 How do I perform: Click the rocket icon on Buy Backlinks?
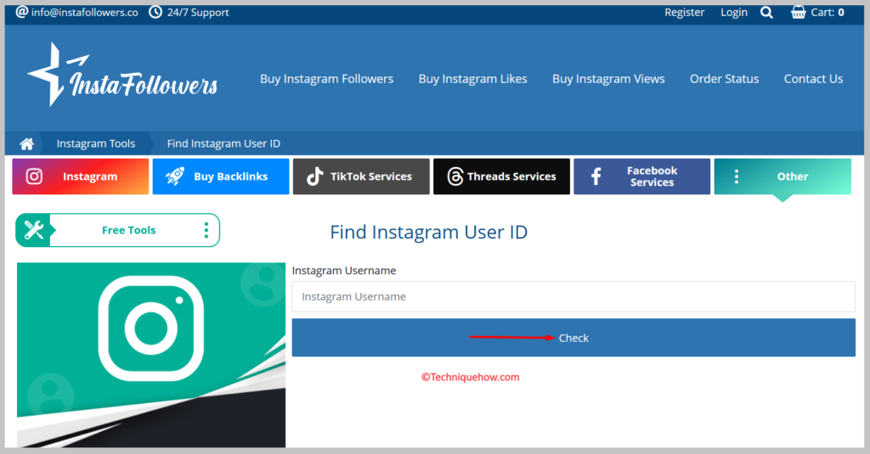[x=175, y=177]
